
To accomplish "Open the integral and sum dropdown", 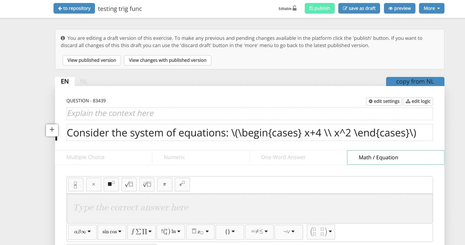I will point(141,232).
